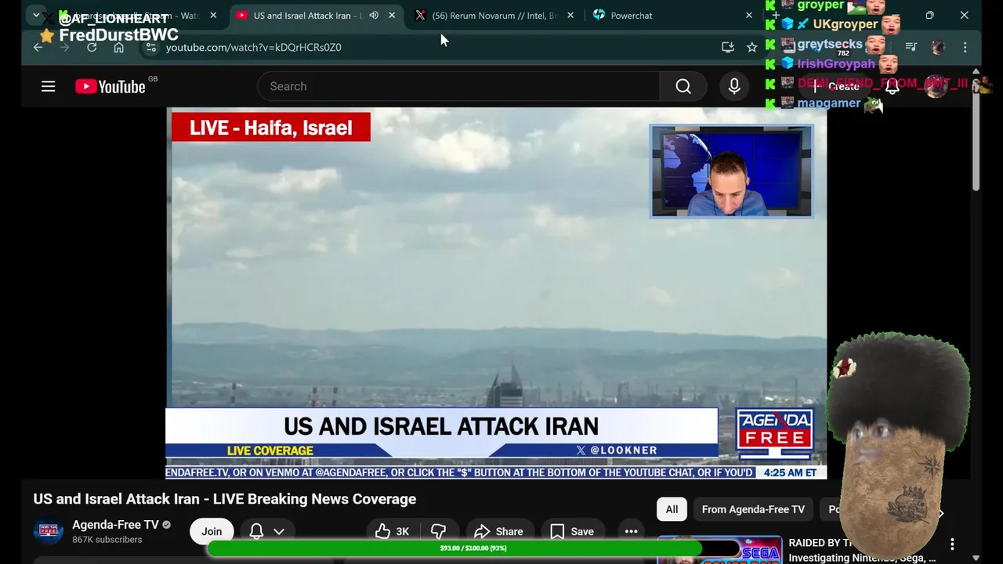1003x564 pixels.
Task: Open YouTube notifications bell in header
Action: tap(892, 86)
